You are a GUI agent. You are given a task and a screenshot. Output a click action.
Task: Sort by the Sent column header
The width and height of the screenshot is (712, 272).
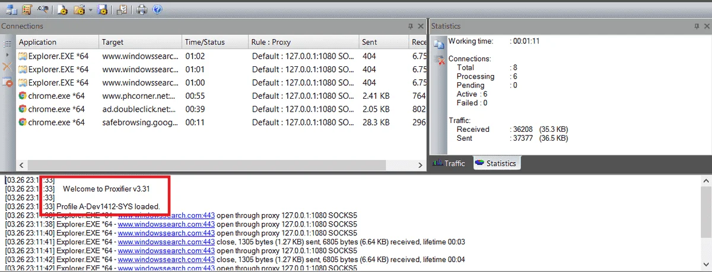pyautogui.click(x=384, y=42)
